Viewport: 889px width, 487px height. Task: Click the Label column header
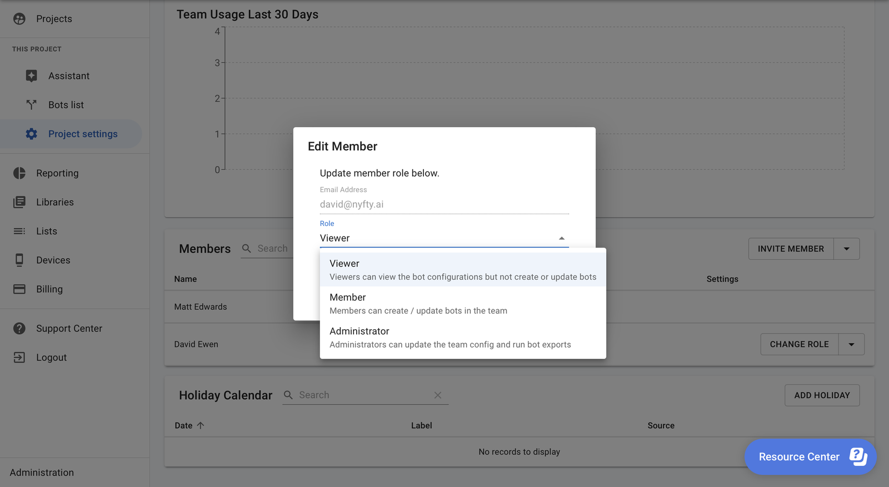[x=421, y=425]
